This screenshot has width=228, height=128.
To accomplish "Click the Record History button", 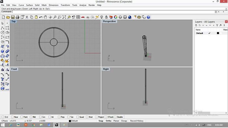I will click(137, 121).
